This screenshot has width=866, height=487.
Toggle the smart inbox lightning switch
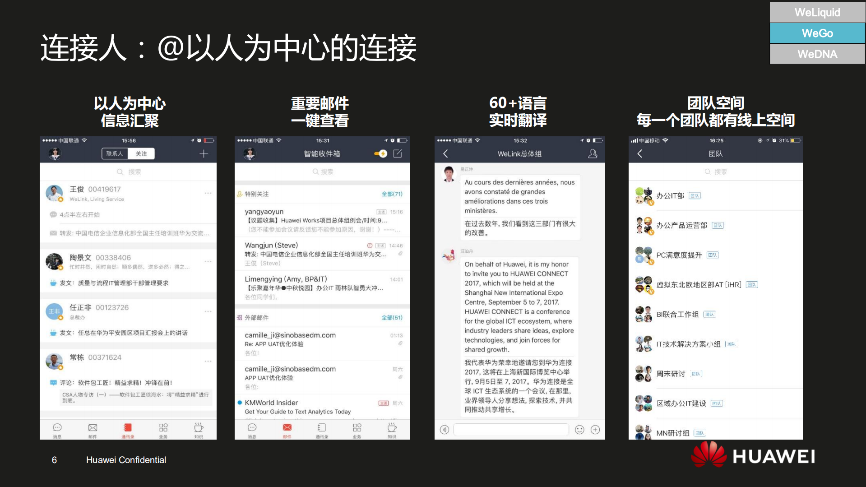point(380,153)
